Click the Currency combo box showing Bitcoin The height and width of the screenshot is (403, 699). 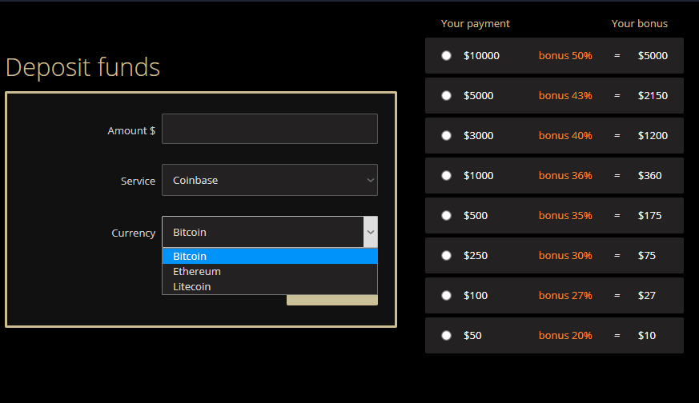[270, 232]
